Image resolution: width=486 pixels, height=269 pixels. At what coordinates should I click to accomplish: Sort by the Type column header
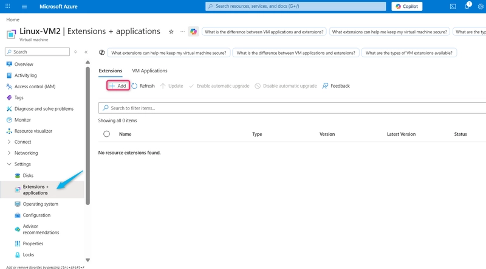click(257, 134)
